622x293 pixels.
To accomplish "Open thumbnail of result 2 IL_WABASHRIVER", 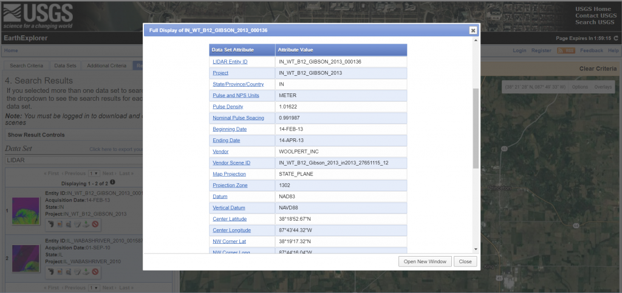I will coord(26,258).
